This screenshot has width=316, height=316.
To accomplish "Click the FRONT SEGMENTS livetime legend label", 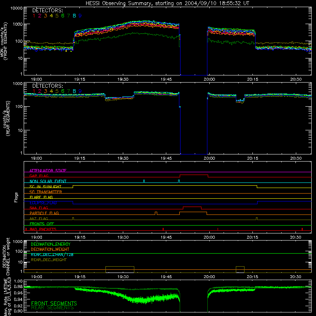I will pos(54,303).
